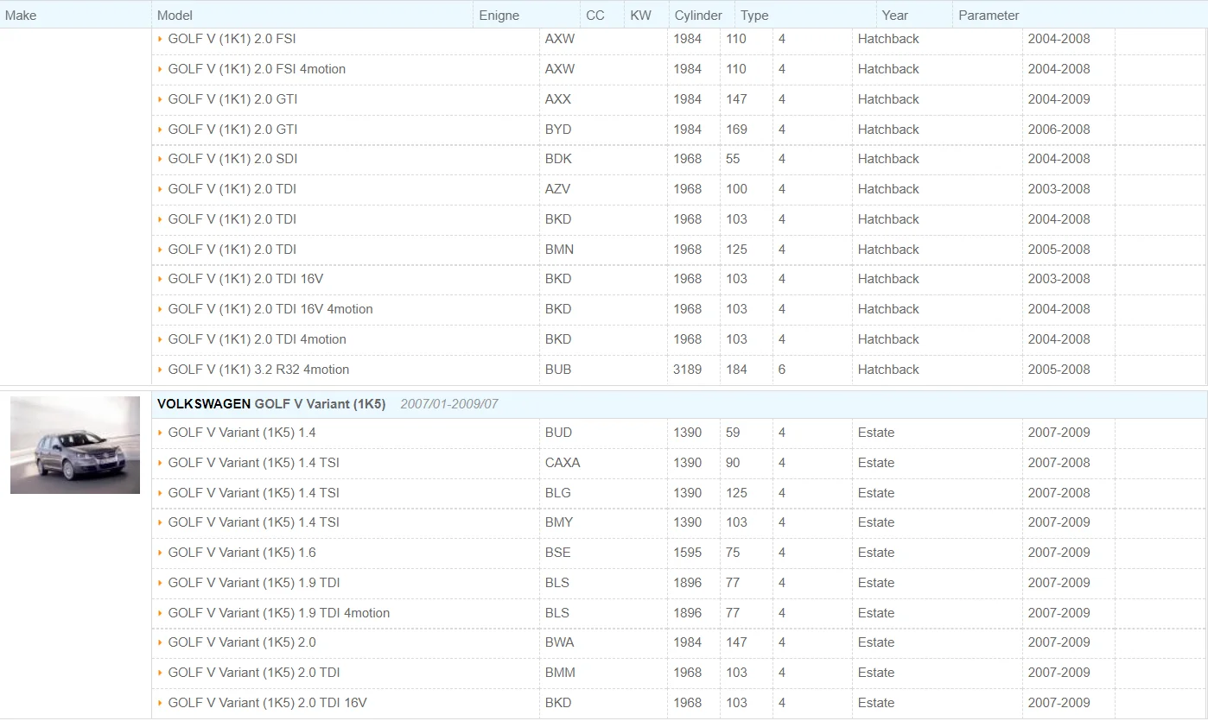Click Estate in the Variant 1.6 row
This screenshot has height=721, width=1208.
pos(876,553)
